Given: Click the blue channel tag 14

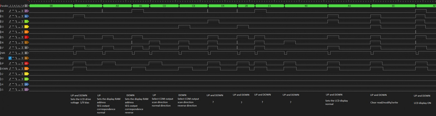Looking at the screenshot, I should coord(26,84).
